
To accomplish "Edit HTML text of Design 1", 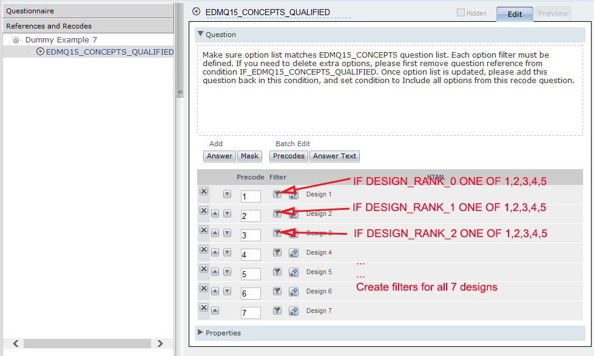I will pos(294,195).
